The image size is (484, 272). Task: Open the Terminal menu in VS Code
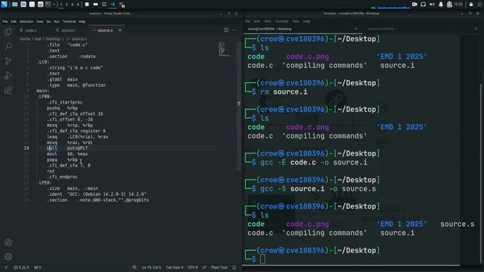[x=69, y=22]
